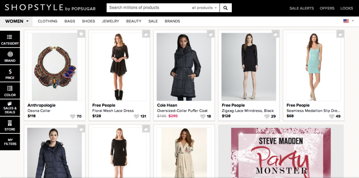The width and height of the screenshot is (359, 178).
Task: Click Free People above Seamless Medallion Slip Dress
Action: pos(298,105)
